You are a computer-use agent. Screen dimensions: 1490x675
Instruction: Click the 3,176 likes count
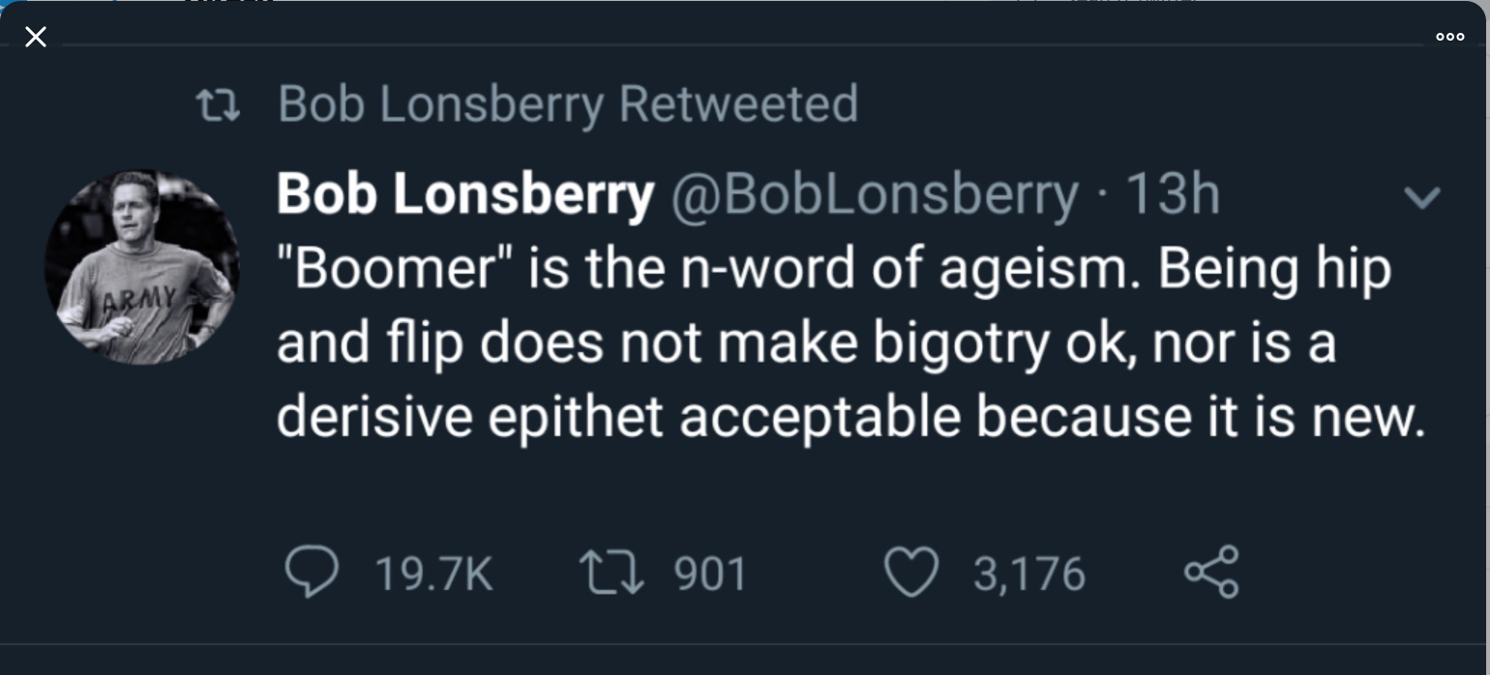[1029, 574]
